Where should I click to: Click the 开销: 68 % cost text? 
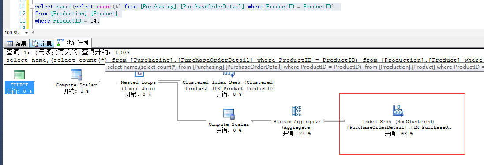(398, 134)
